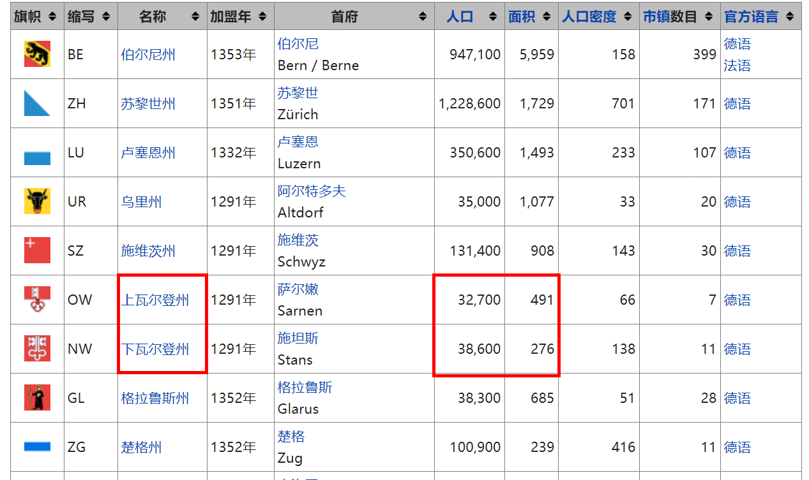Click the Luzern canton flag icon

click(37, 153)
